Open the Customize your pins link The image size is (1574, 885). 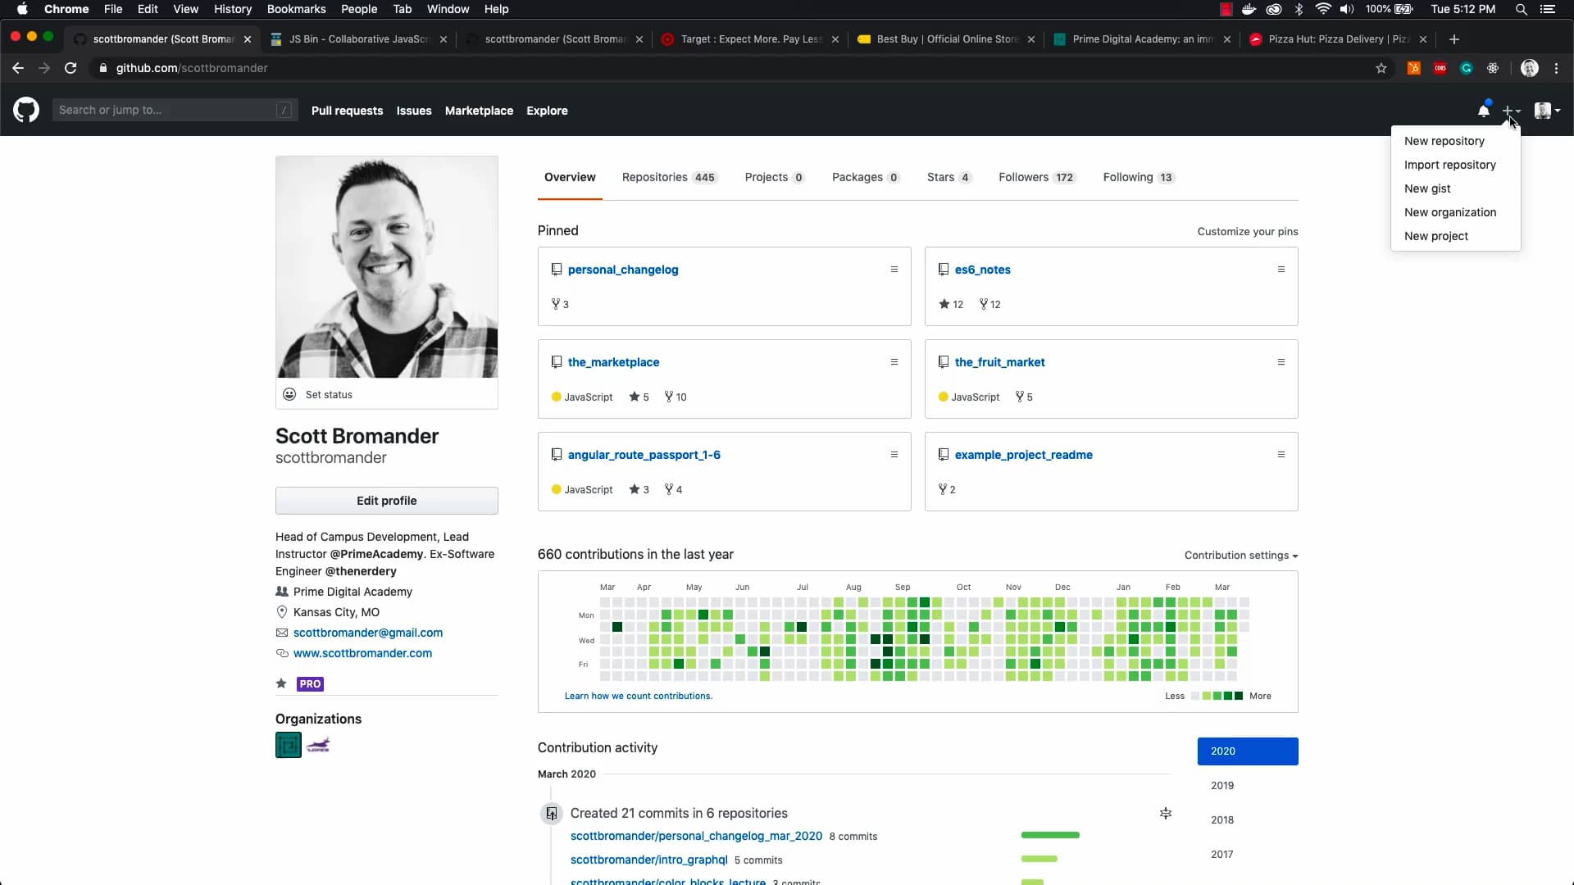1247,231
